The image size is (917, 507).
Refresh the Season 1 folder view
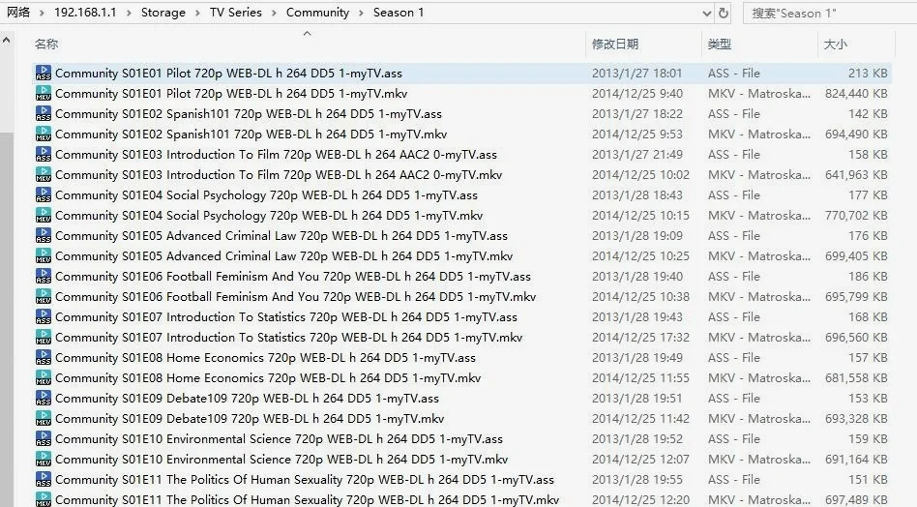tap(724, 13)
